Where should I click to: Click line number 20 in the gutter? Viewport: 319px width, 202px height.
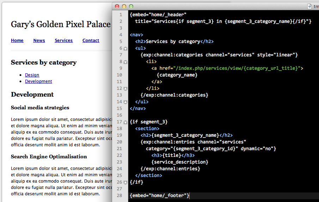pyautogui.click(x=119, y=142)
